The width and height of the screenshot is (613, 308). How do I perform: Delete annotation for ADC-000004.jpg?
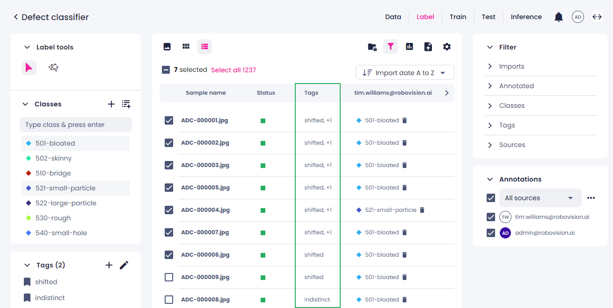point(422,210)
